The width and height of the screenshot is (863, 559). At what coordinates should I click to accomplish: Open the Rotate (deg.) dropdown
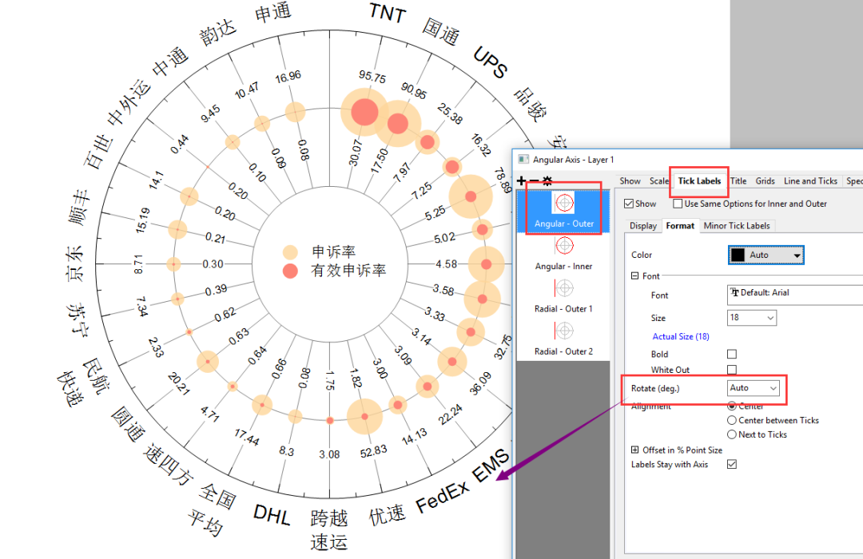[x=754, y=388]
